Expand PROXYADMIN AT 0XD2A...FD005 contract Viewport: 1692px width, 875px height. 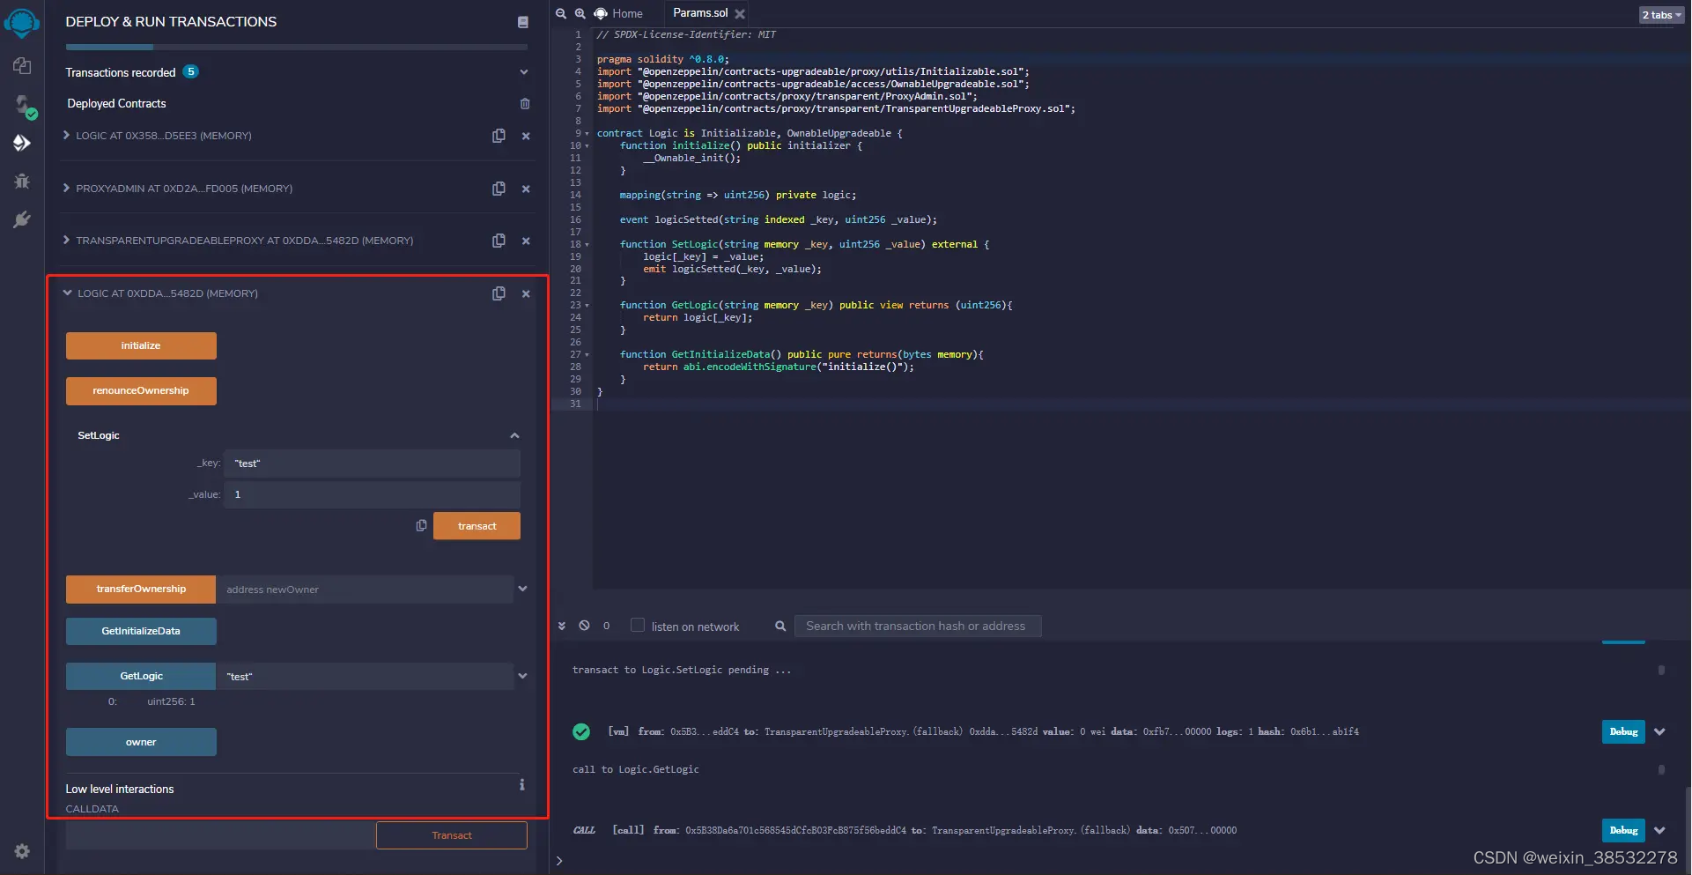click(x=67, y=188)
